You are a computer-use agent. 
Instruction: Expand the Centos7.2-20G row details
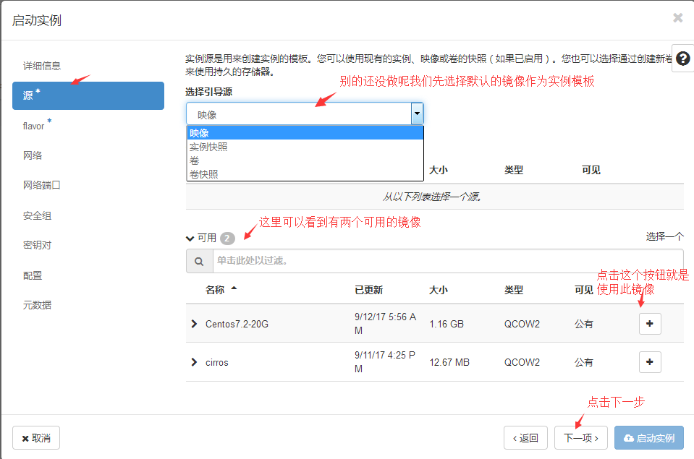[194, 324]
